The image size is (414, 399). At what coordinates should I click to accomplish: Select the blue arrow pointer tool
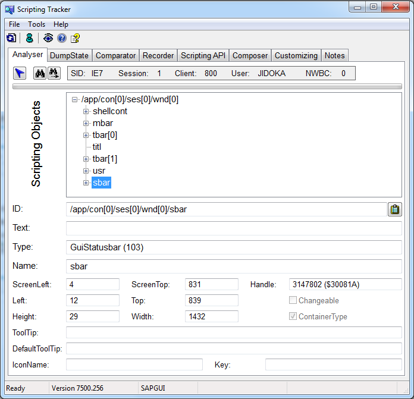click(x=20, y=73)
